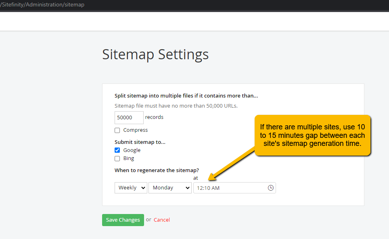Screen dimensions: 389x239
Task: Click the Cancel link
Action: [162, 220]
